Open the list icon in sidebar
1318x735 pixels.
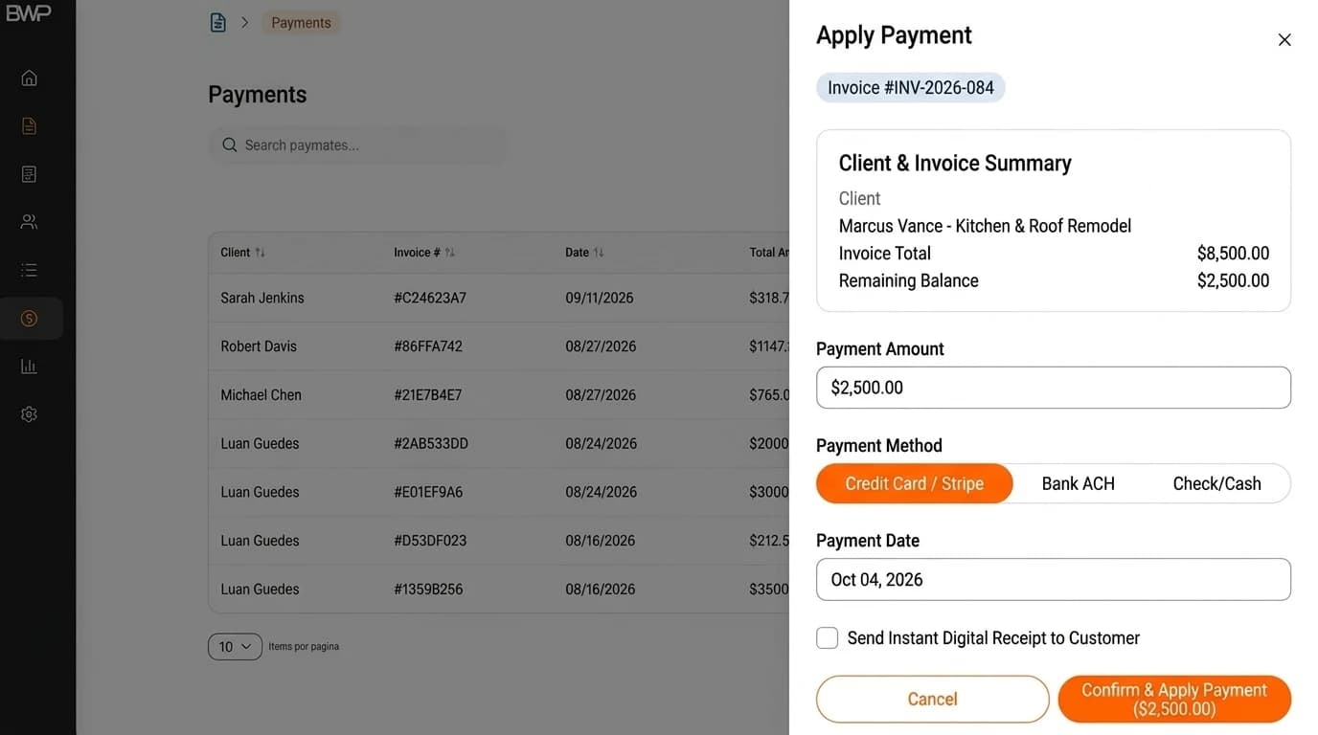click(29, 271)
